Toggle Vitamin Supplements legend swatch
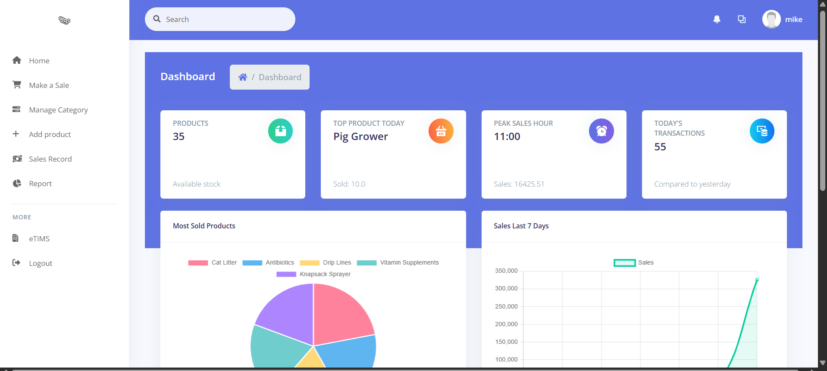 click(367, 263)
